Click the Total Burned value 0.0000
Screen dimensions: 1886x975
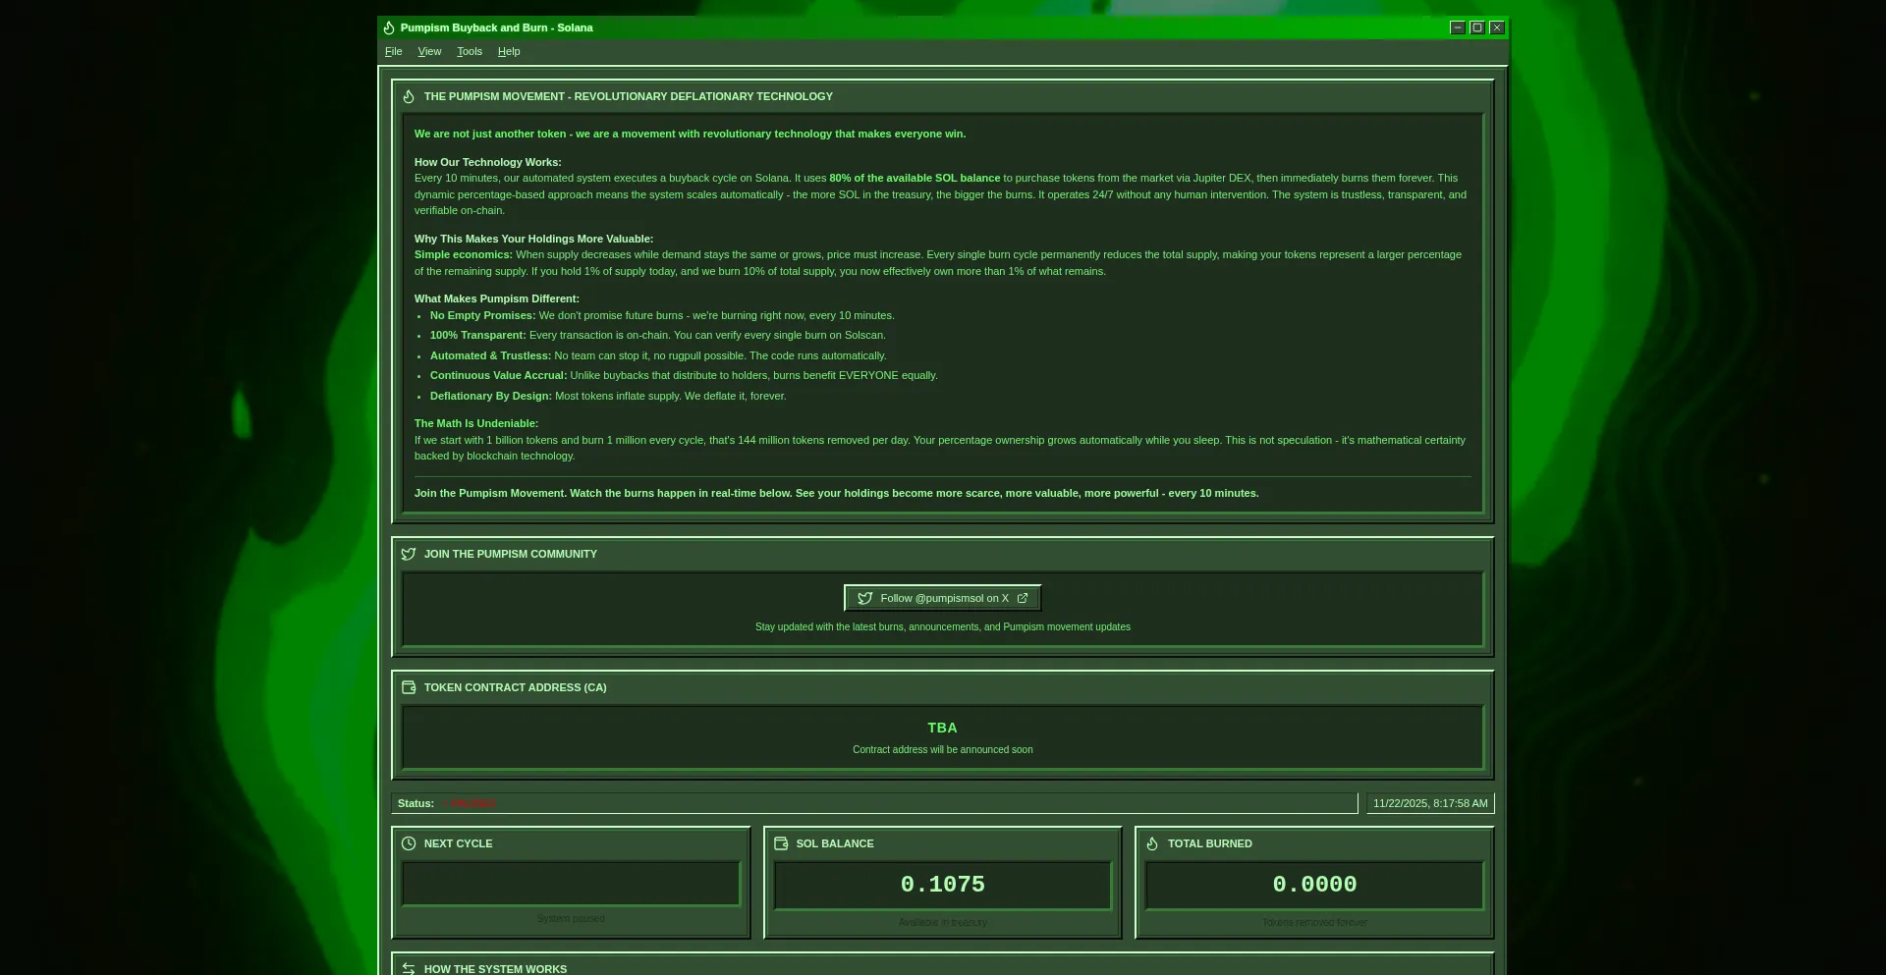(x=1314, y=885)
